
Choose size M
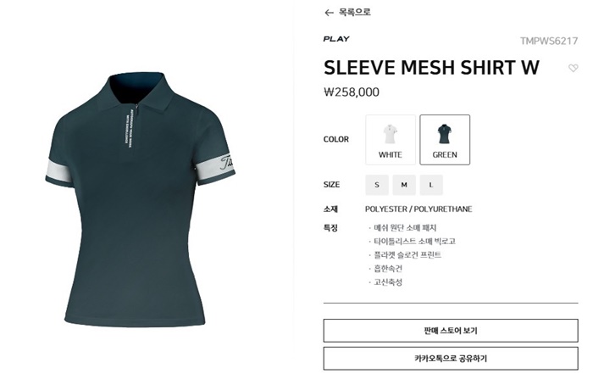(404, 185)
